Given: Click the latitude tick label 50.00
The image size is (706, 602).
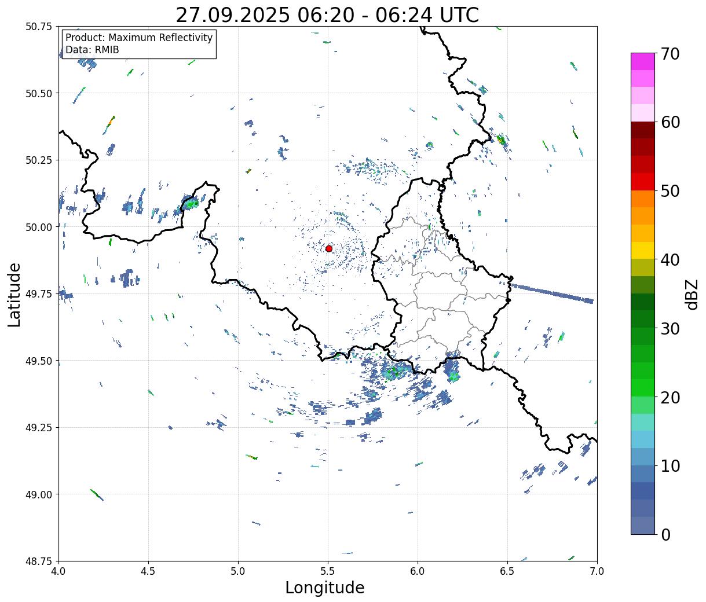Looking at the screenshot, I should click(39, 227).
